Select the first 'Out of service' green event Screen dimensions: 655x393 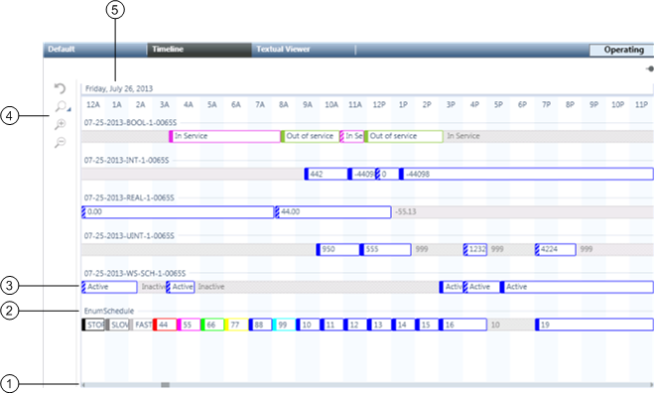point(311,136)
